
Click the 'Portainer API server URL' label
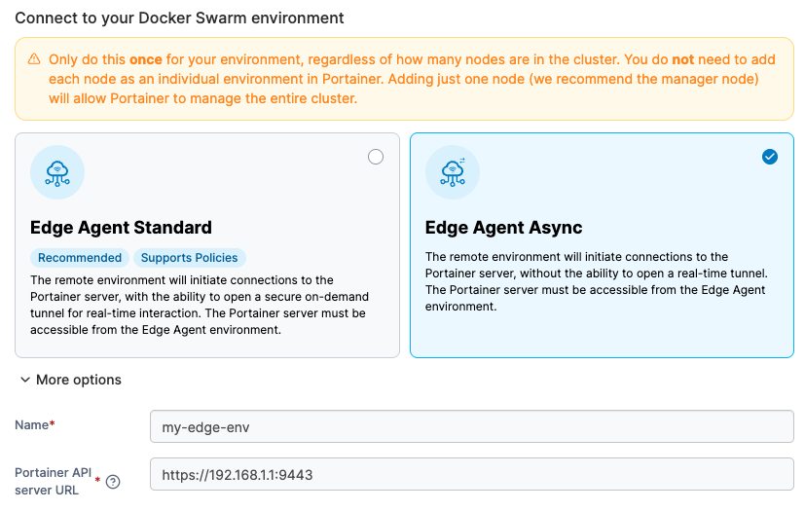(54, 481)
